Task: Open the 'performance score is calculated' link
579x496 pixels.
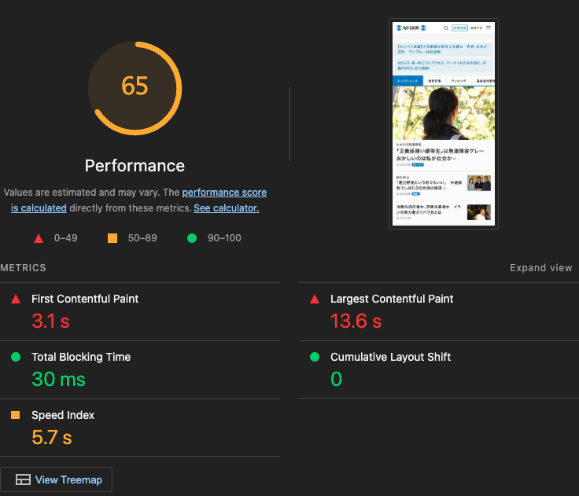Action: click(224, 193)
